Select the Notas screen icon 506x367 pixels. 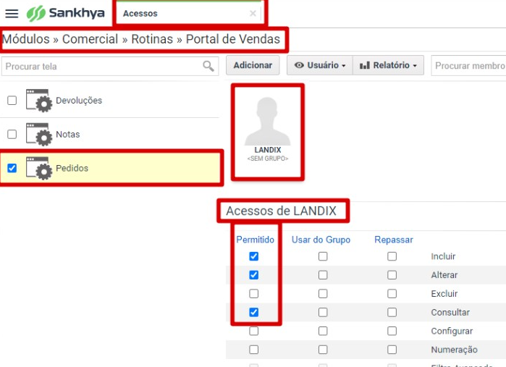[38, 135]
